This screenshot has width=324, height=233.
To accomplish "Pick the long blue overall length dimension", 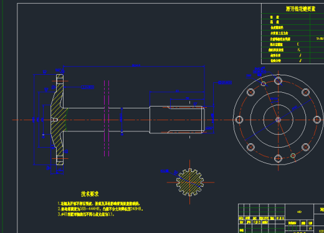I will click(x=134, y=66).
